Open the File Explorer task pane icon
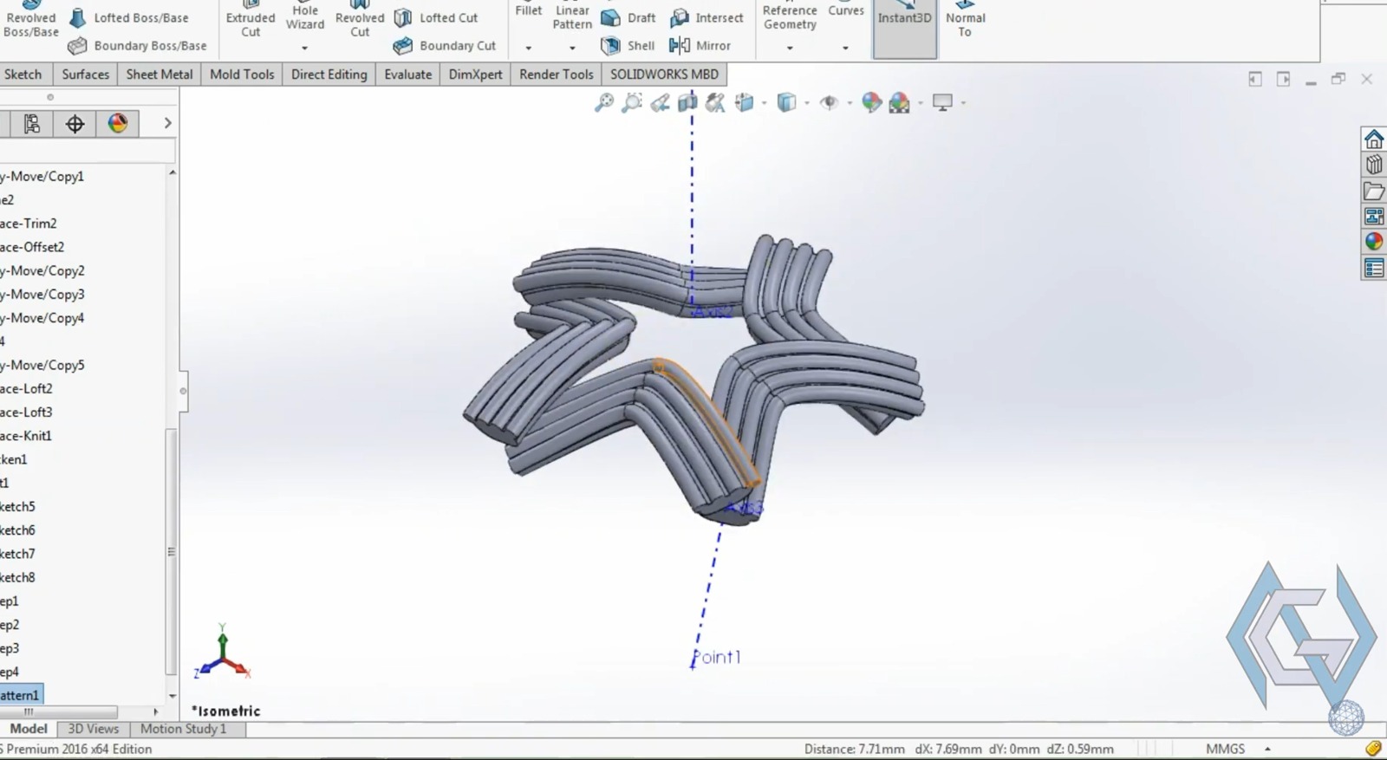This screenshot has height=760, width=1387. coord(1374,191)
